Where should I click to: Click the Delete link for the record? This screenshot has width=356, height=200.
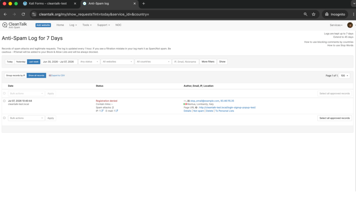209,111
